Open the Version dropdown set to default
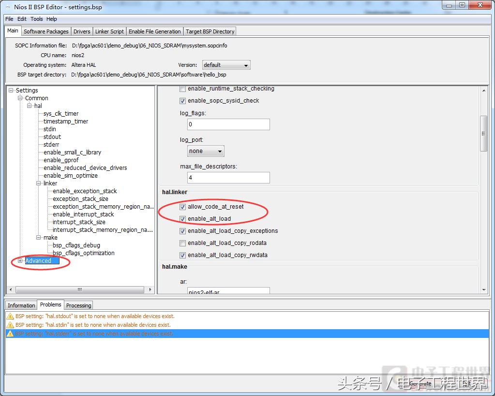 click(x=225, y=65)
